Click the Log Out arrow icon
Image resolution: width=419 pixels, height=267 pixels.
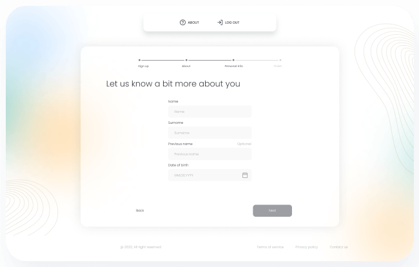(220, 23)
